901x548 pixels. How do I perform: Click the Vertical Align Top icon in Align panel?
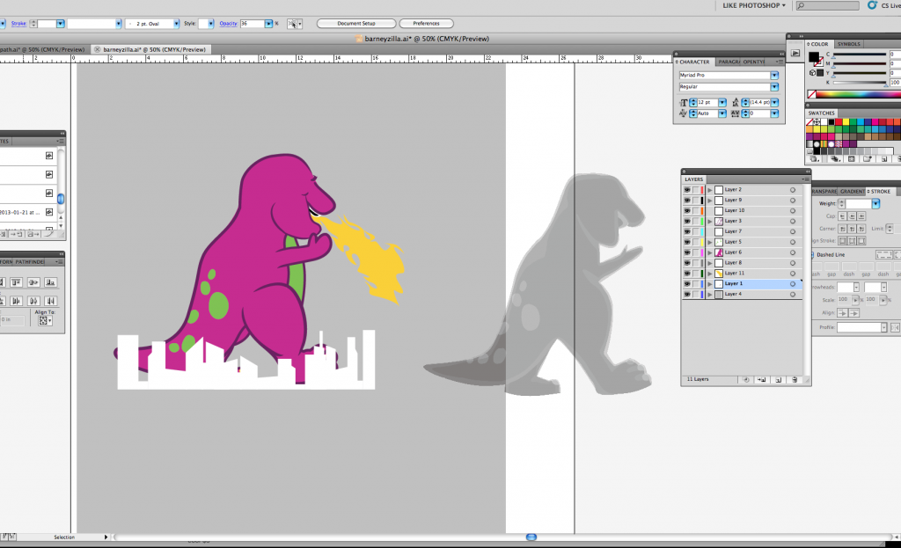pos(16,282)
